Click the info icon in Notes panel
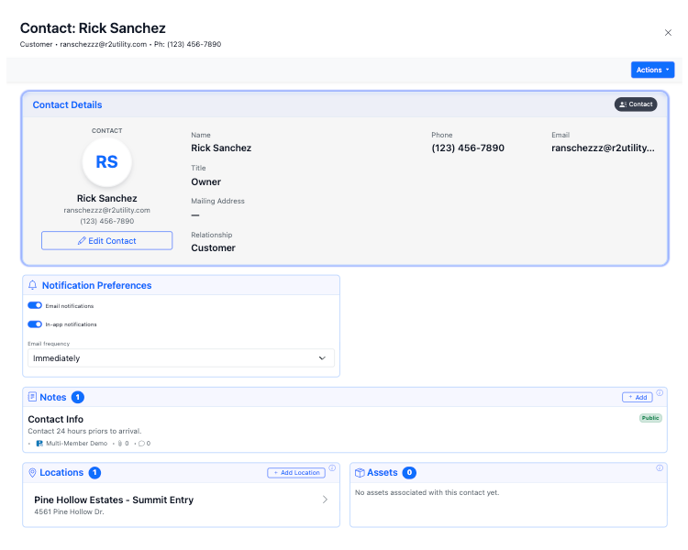The height and width of the screenshot is (550, 688). point(660,392)
